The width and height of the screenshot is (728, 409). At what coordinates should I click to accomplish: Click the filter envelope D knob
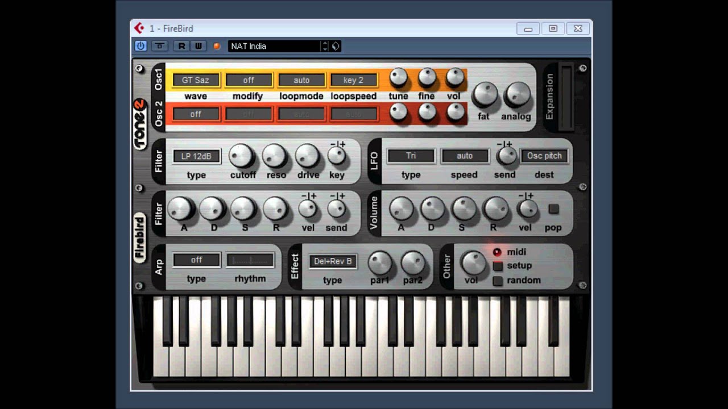click(212, 209)
